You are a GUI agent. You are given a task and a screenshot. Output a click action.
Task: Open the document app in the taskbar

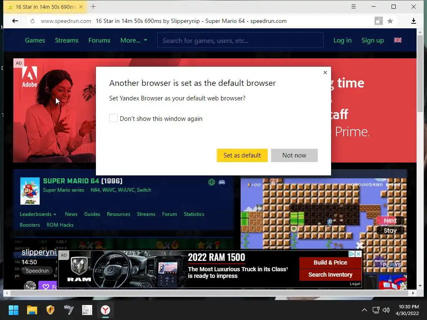click(x=87, y=310)
